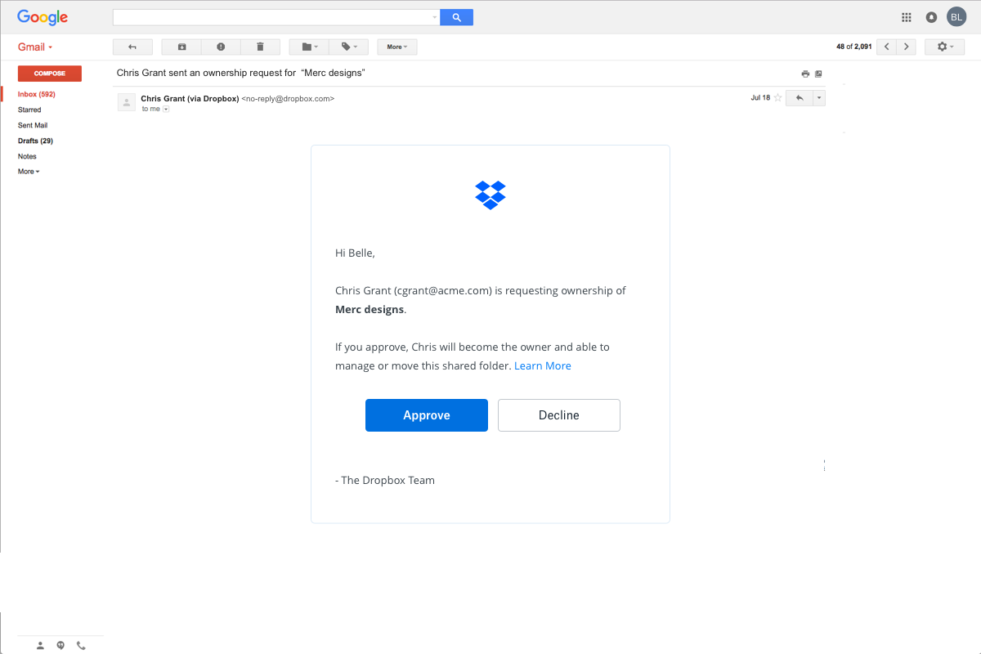Click the Google logo
981x654 pixels.
pyautogui.click(x=43, y=17)
